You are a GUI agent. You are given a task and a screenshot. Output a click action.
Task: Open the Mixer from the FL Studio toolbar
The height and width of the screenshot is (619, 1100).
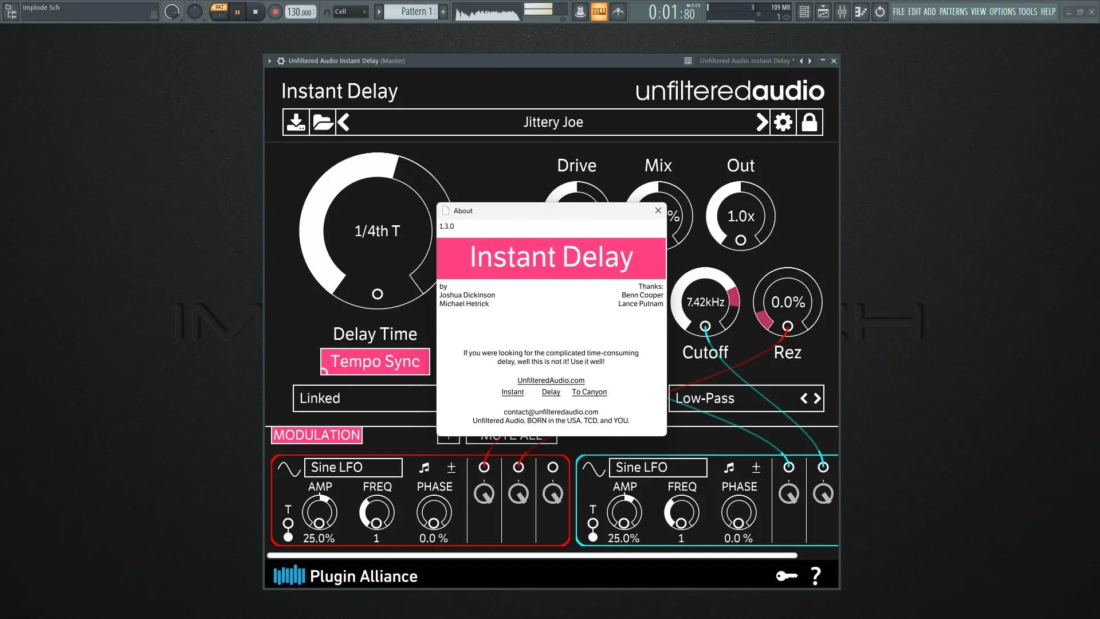(x=842, y=11)
